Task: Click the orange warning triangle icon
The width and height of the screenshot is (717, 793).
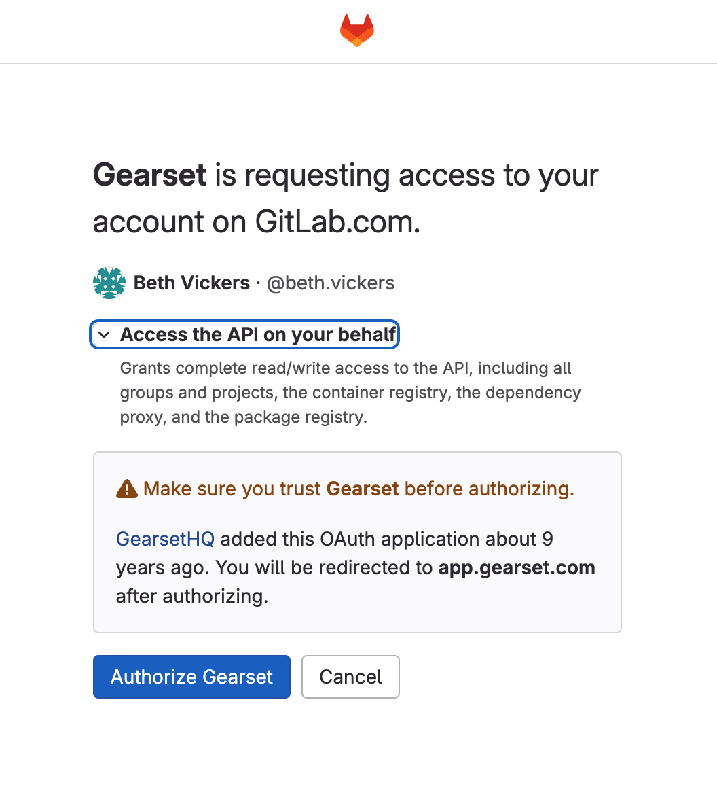Action: pos(127,489)
